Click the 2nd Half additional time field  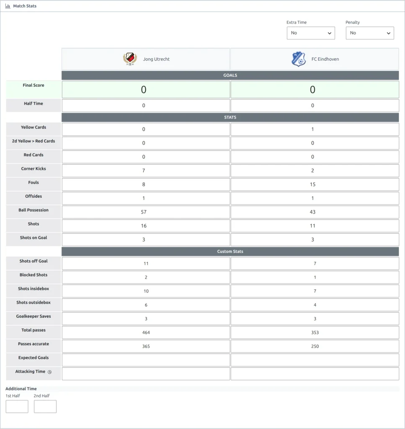pyautogui.click(x=45, y=406)
